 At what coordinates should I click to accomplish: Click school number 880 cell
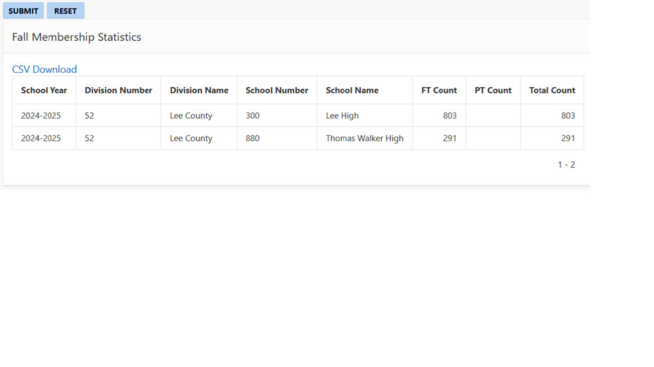pyautogui.click(x=277, y=138)
